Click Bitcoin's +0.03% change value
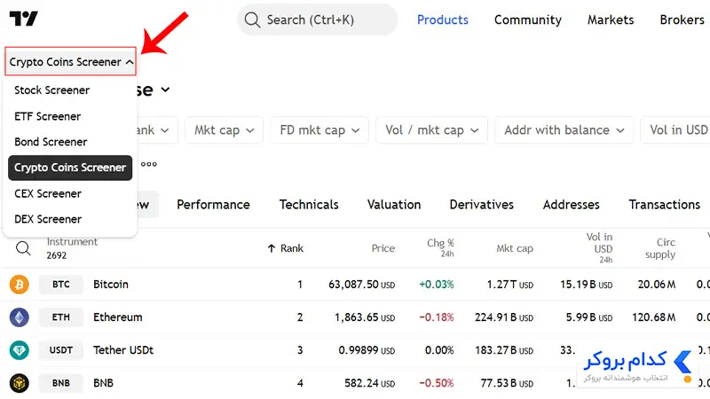The image size is (710, 399). coord(437,285)
